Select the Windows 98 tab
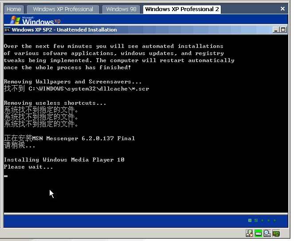 pos(121,9)
